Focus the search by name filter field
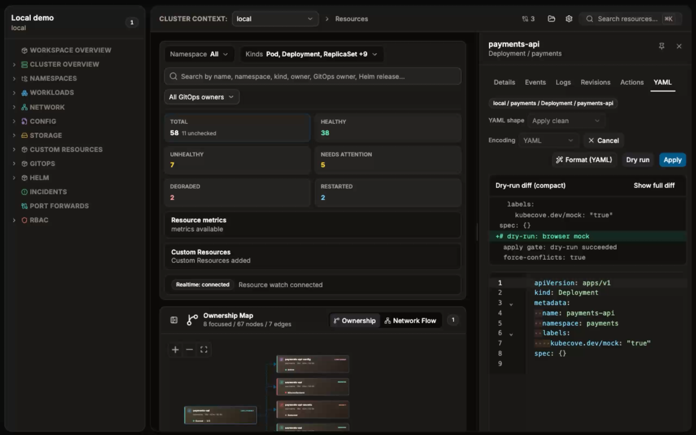Screen dimensions: 696x435 tap(313, 76)
